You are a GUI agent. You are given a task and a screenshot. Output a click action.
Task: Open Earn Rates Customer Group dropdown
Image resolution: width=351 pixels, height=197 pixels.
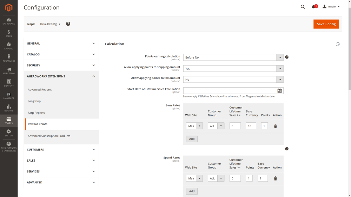[x=216, y=126]
